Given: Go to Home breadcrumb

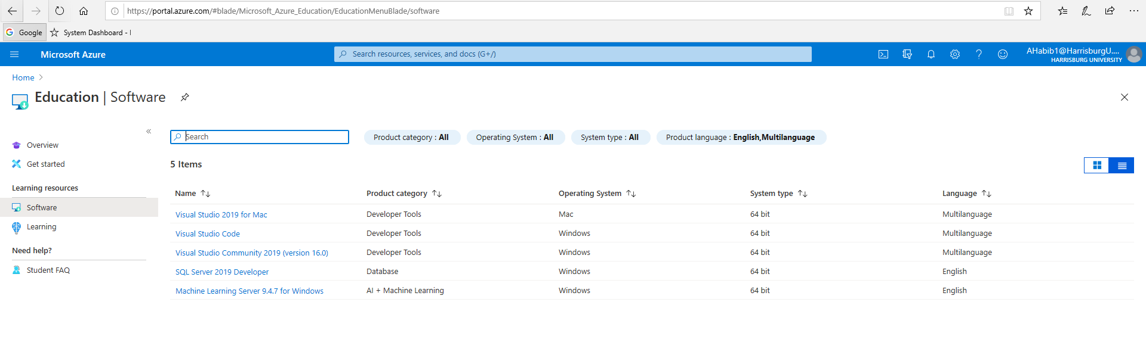Looking at the screenshot, I should pyautogui.click(x=23, y=77).
